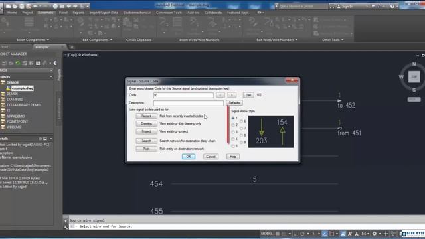Screen dimensions: 425x239
Task: Click the Drawing button in signal dialog
Action: coord(146,123)
